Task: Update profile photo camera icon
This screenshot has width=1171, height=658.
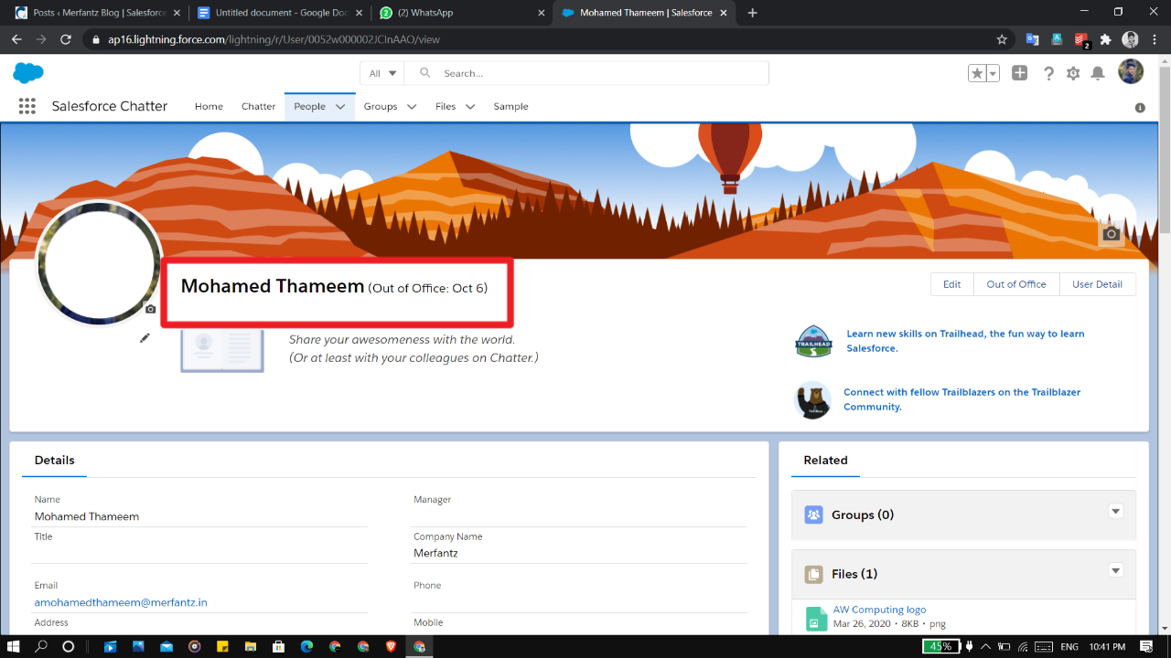Action: click(150, 309)
